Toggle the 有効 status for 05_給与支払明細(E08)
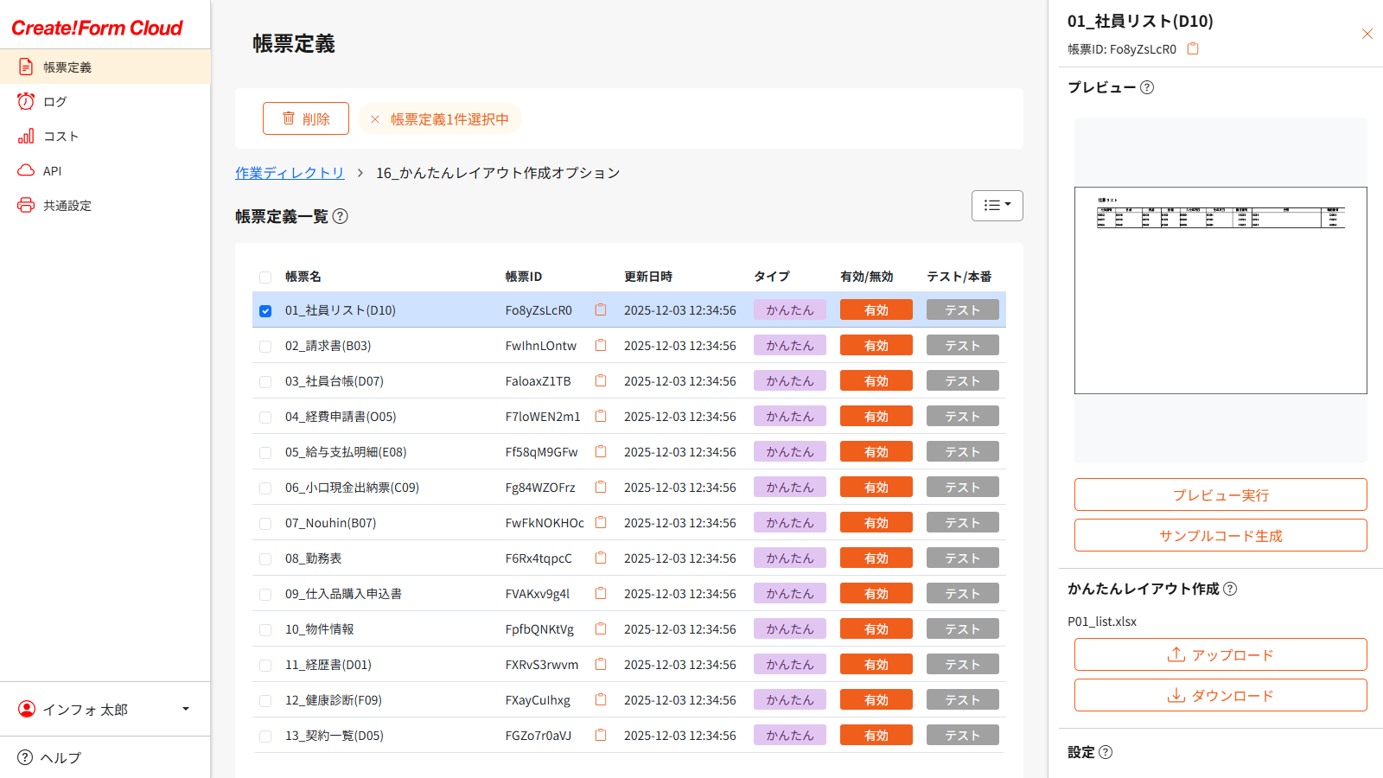The height and width of the screenshot is (778, 1383). (876, 452)
